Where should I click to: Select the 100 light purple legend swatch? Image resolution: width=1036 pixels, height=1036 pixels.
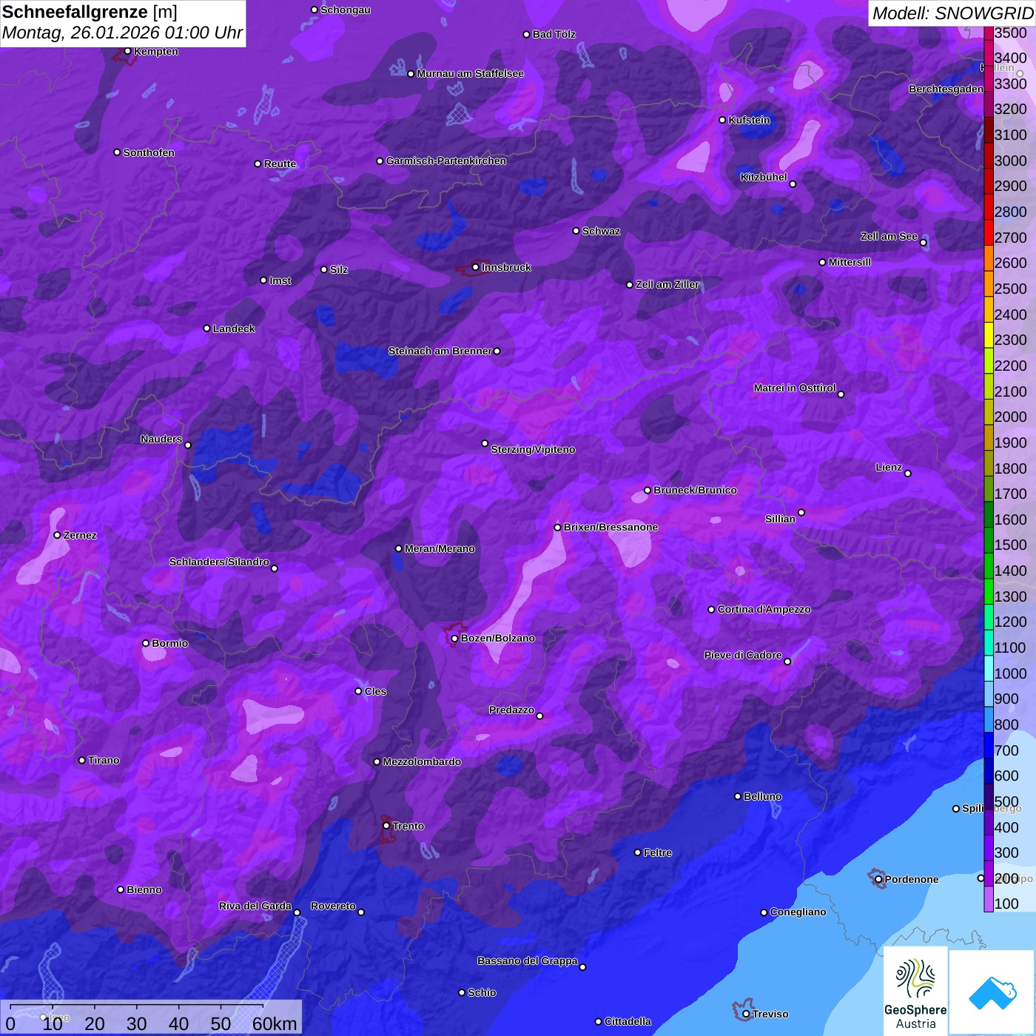point(989,898)
